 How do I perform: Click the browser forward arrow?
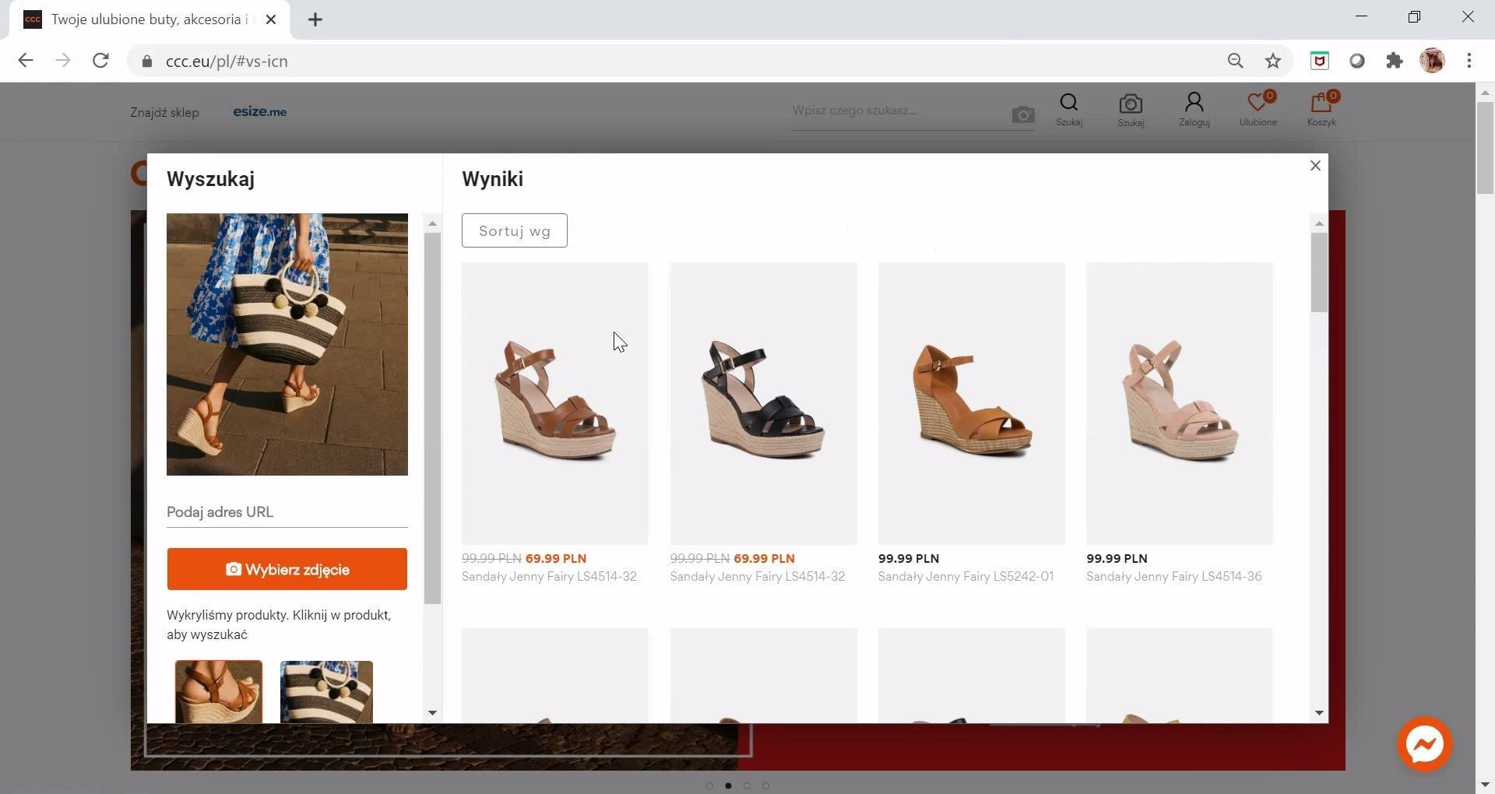pos(63,61)
